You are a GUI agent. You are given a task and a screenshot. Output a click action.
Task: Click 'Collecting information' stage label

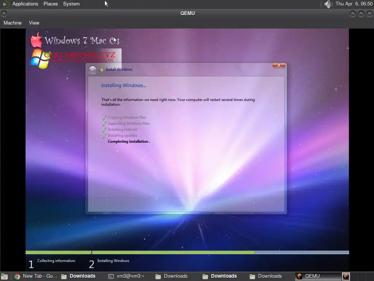click(56, 261)
